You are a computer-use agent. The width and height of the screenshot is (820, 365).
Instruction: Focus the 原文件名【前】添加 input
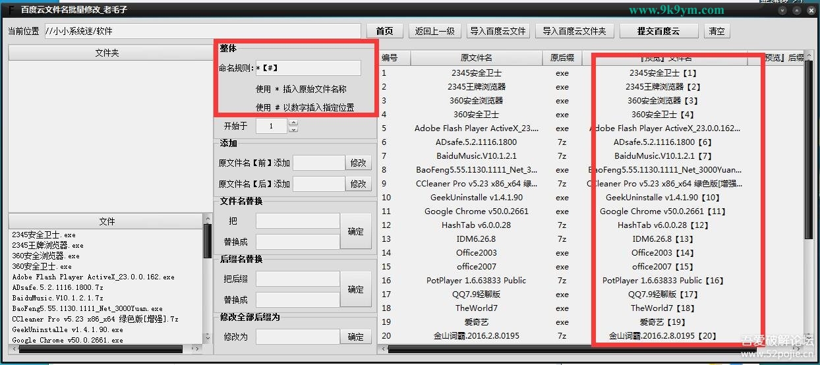[x=318, y=163]
